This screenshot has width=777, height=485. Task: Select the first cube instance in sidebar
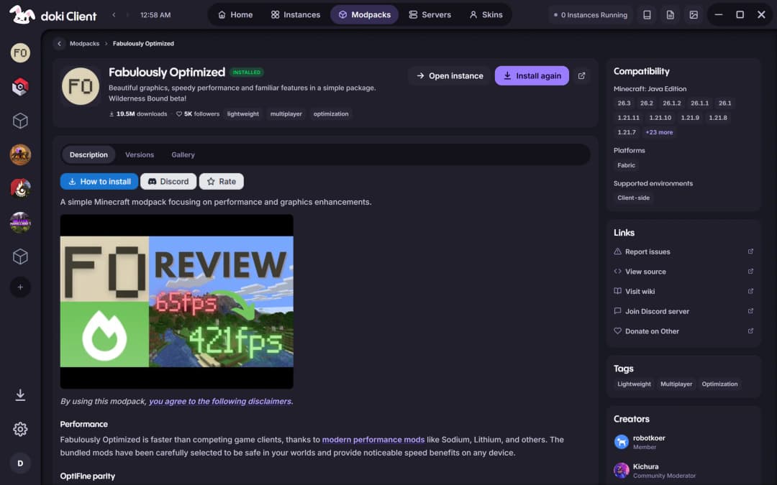(x=20, y=121)
